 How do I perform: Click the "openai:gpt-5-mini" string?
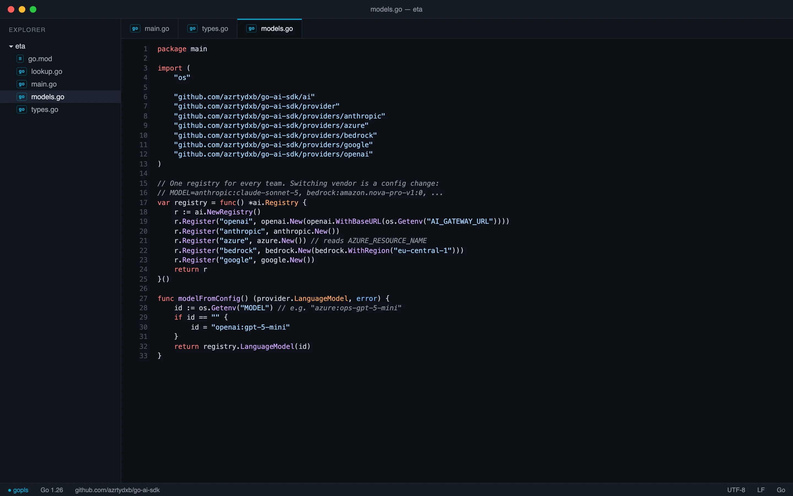tap(250, 327)
